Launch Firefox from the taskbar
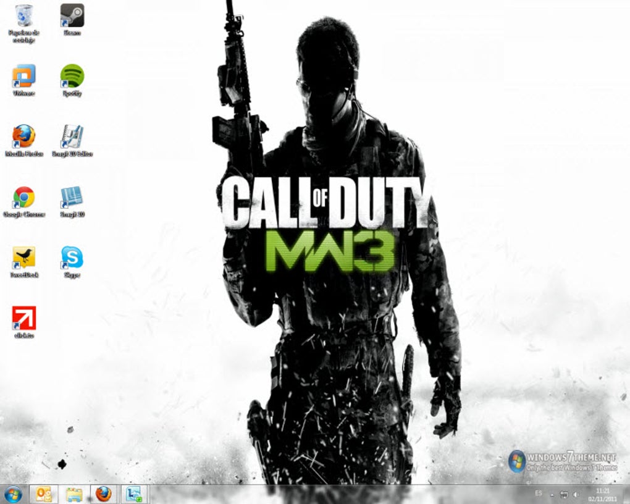630x504 pixels. click(104, 494)
